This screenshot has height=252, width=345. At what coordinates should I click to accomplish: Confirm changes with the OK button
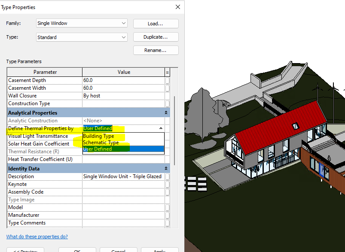tap(77, 250)
